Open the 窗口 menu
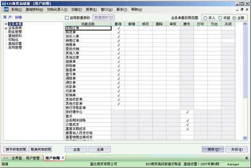Viewport: 251px width, 168px height. coord(107,10)
